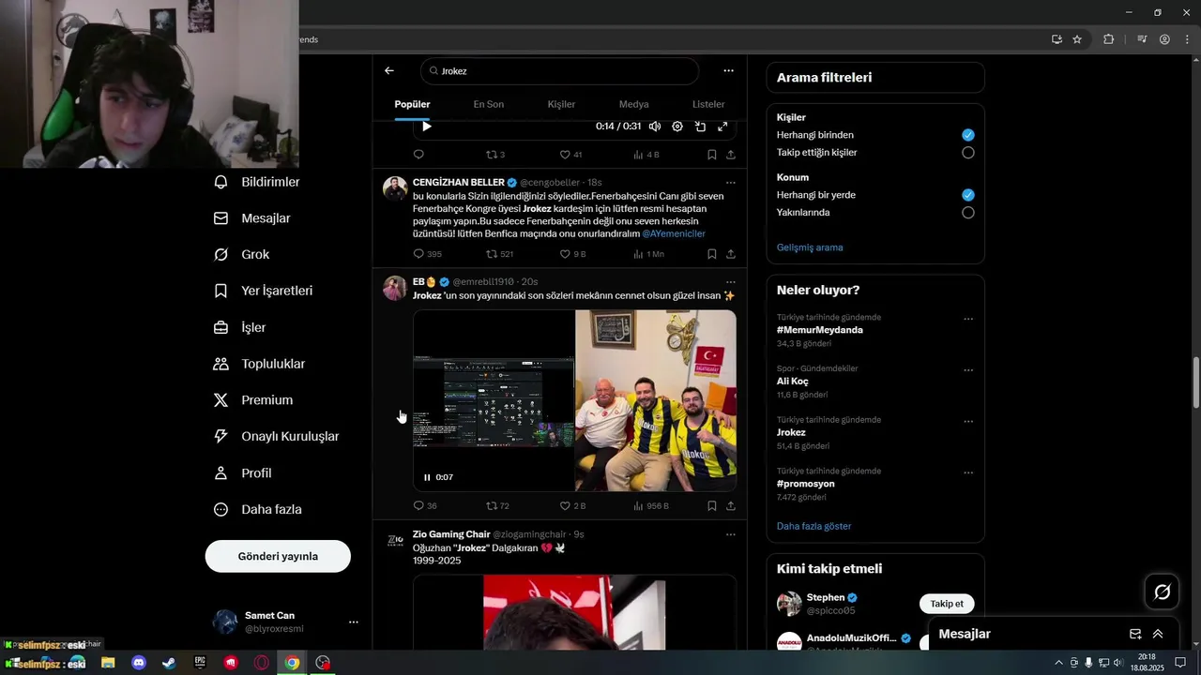Bookmark this page with Chrome's star icon
This screenshot has width=1201, height=675.
coord(1077,39)
